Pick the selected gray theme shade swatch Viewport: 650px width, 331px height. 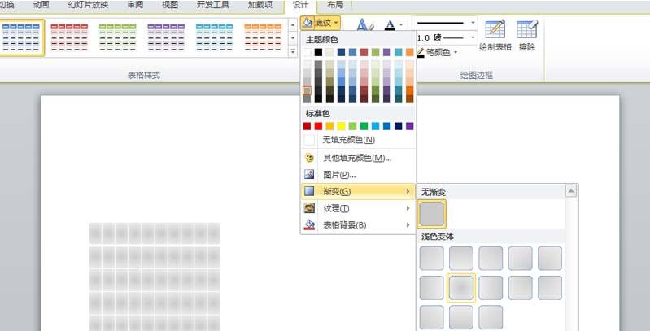click(x=307, y=90)
